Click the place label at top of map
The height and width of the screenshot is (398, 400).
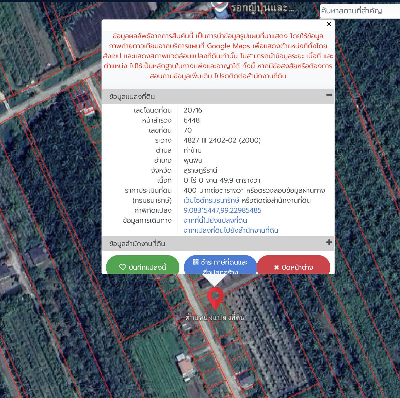262,8
